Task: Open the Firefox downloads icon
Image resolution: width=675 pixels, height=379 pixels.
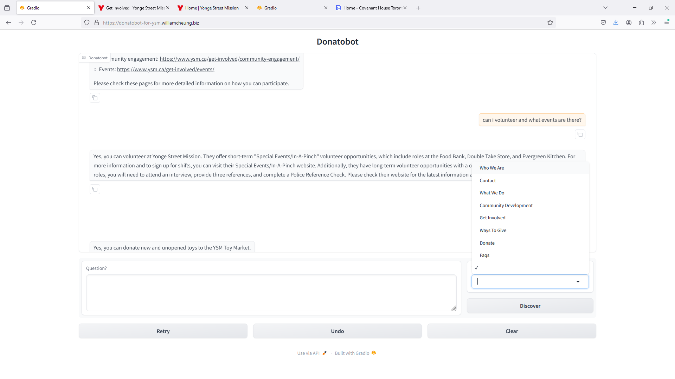Action: coord(616,23)
